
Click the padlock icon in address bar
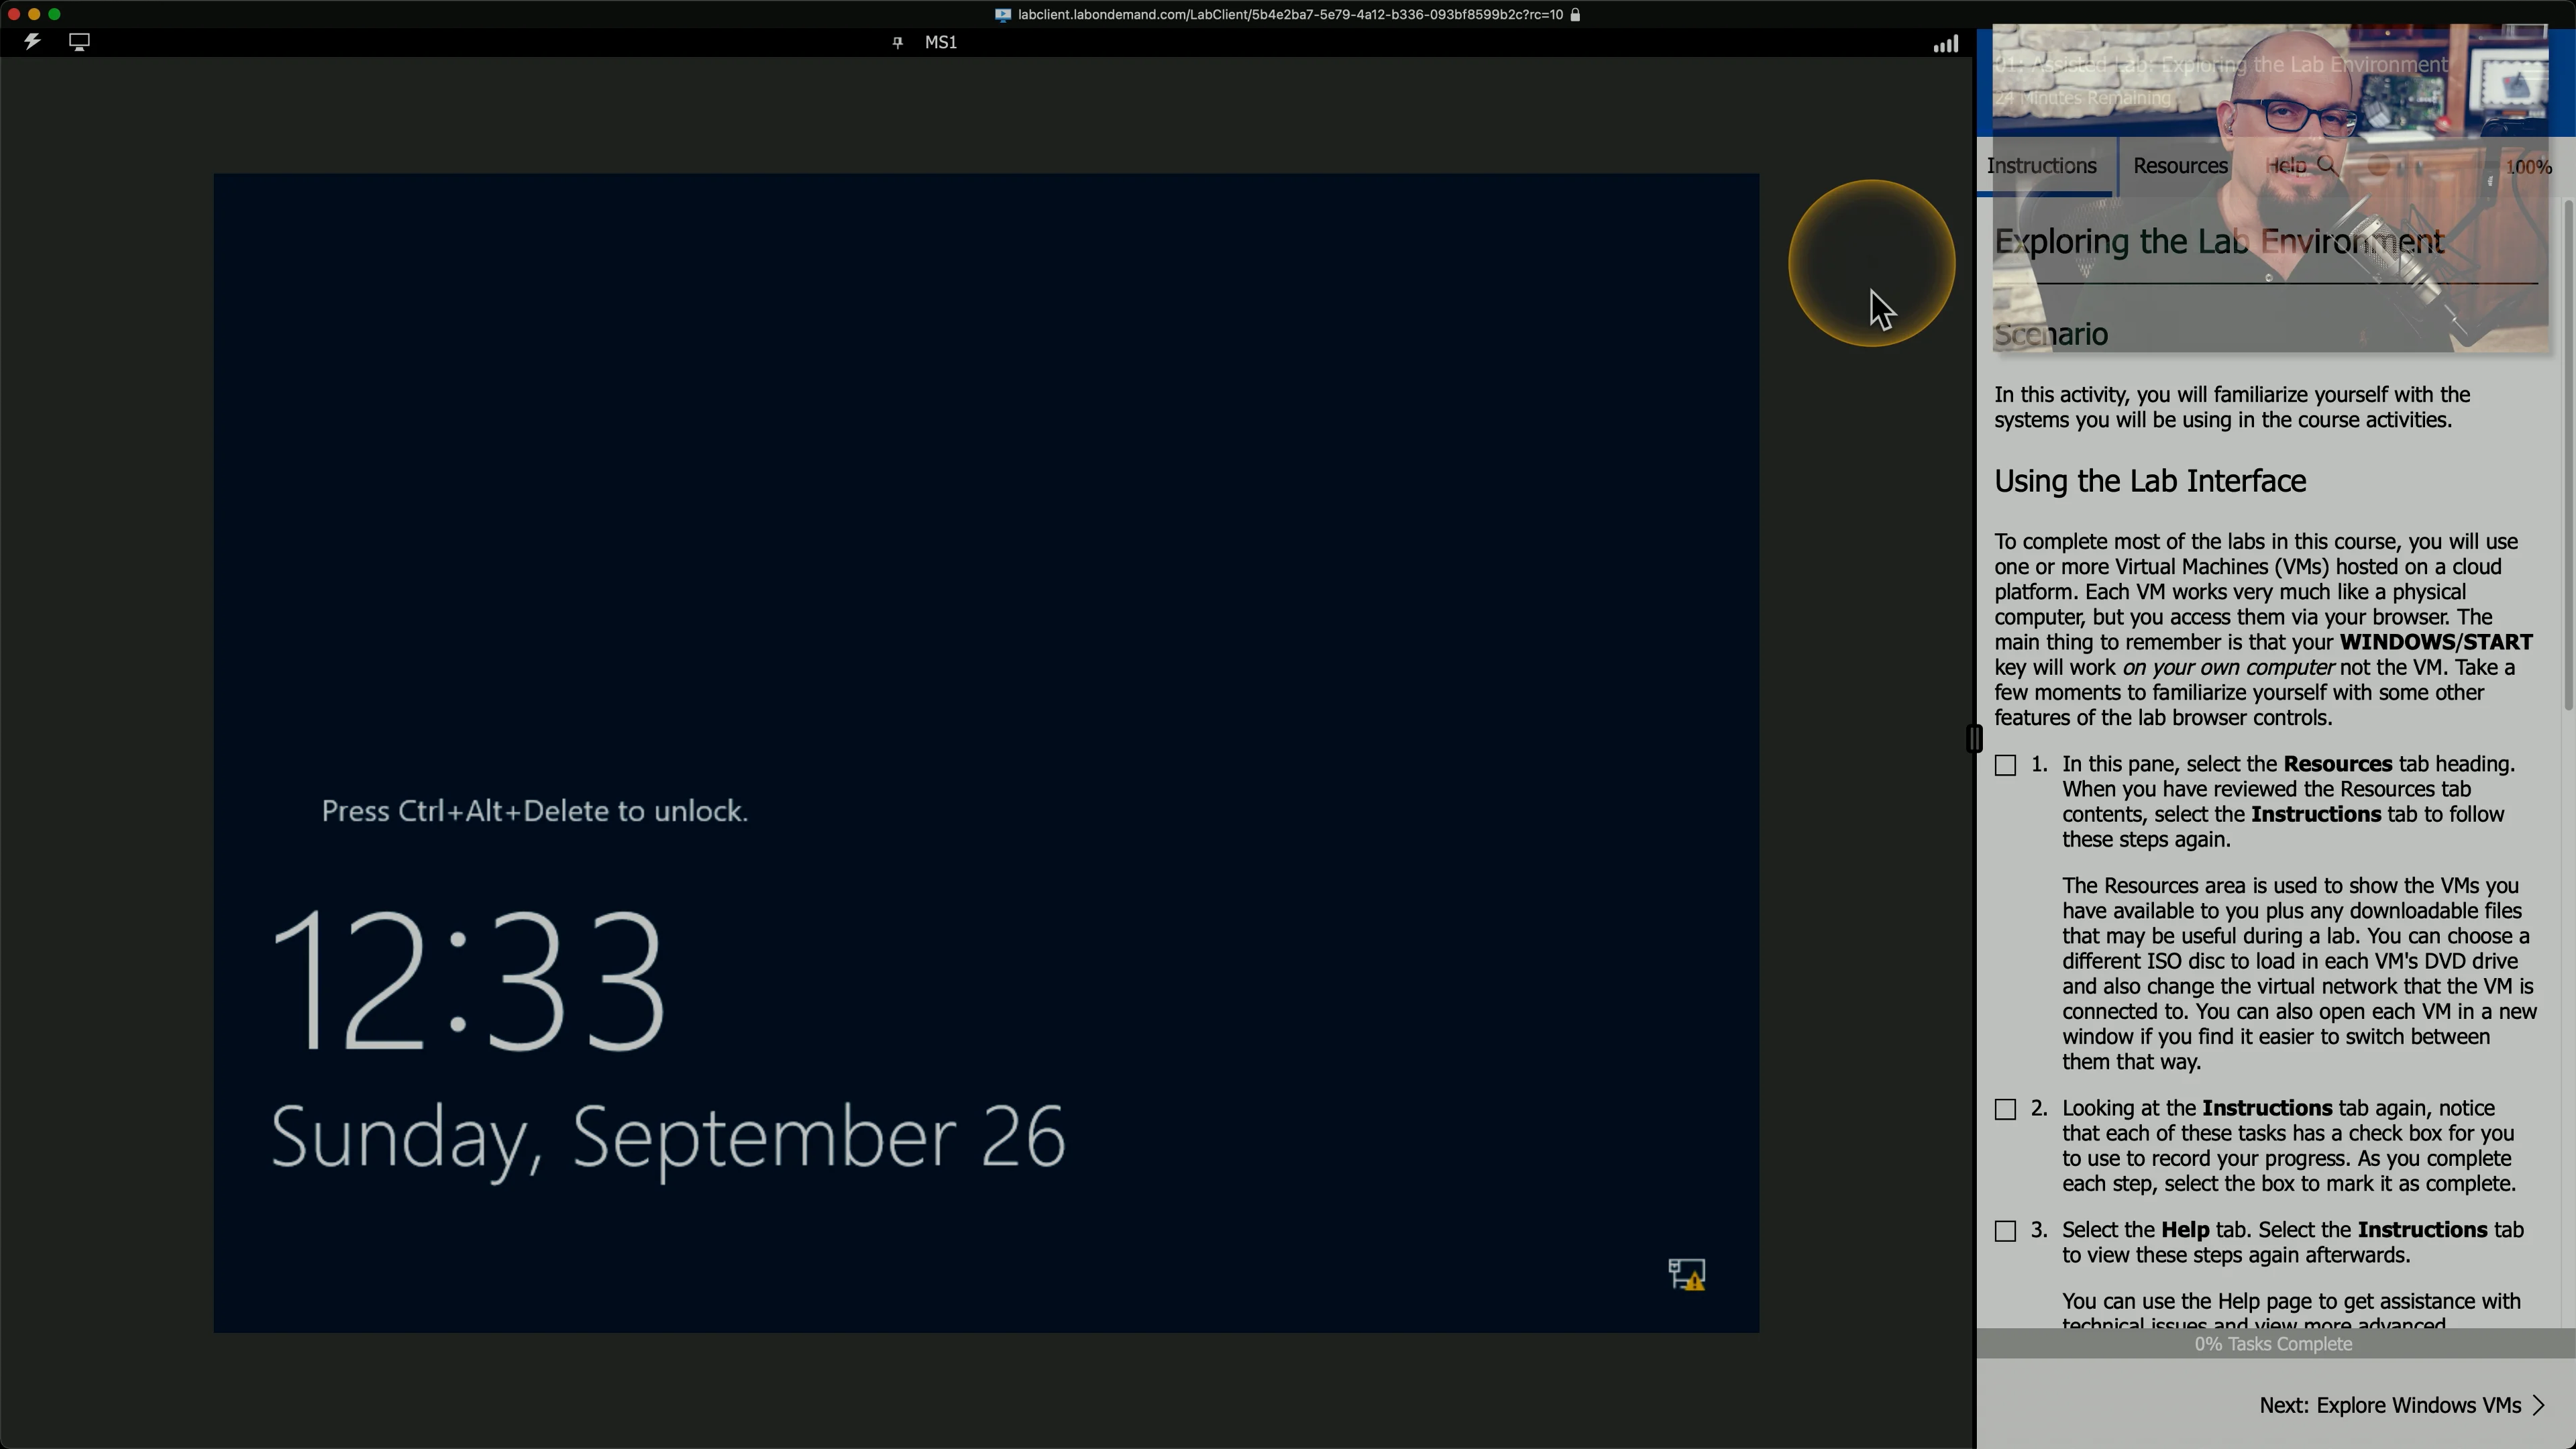point(1575,15)
